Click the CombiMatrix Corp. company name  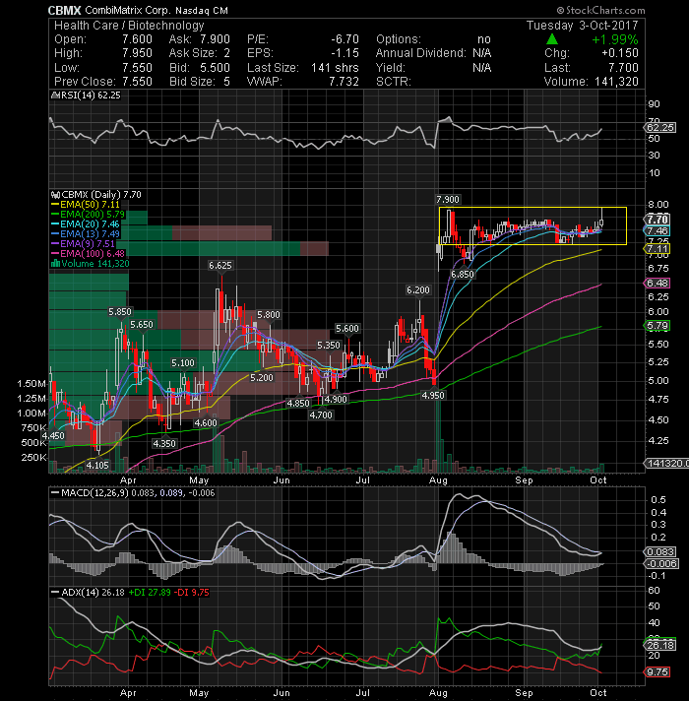[128, 10]
